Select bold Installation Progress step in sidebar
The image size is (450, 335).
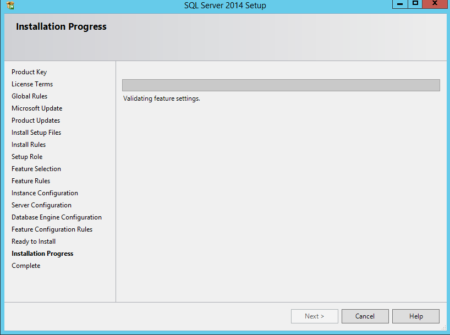point(42,254)
